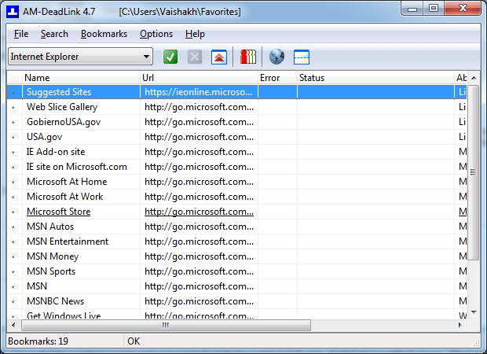Click the underlined Microsoft Store bookmark
The image size is (487, 354).
[58, 212]
